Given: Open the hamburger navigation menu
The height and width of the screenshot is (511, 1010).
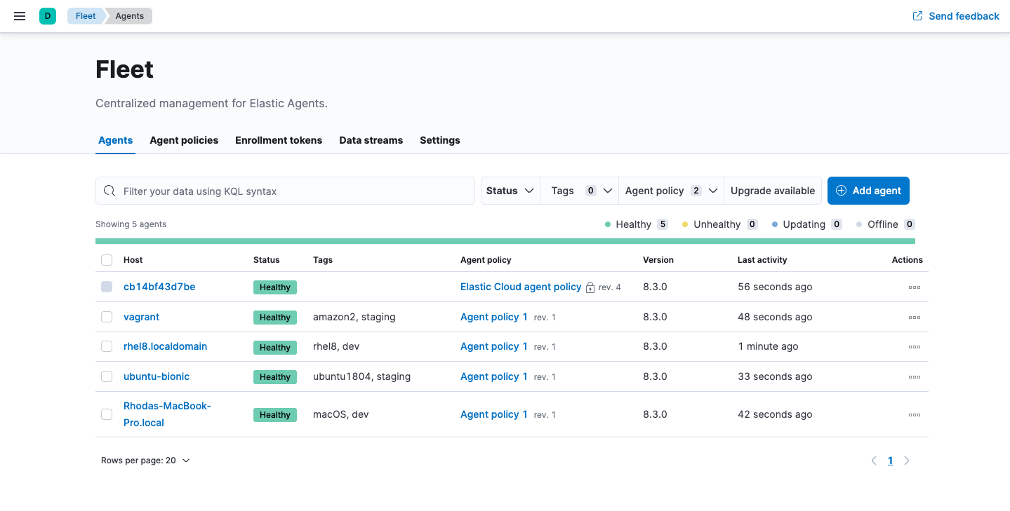Looking at the screenshot, I should click(20, 16).
